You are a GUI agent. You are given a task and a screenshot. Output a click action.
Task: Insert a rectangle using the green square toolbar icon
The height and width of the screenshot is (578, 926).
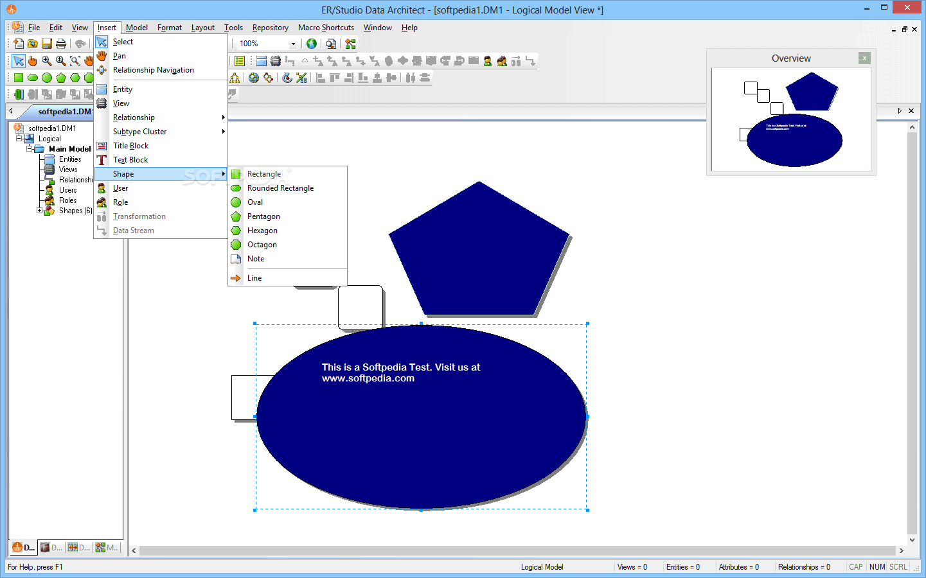19,78
